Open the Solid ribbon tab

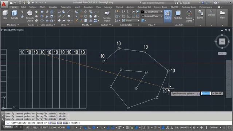click(23, 7)
